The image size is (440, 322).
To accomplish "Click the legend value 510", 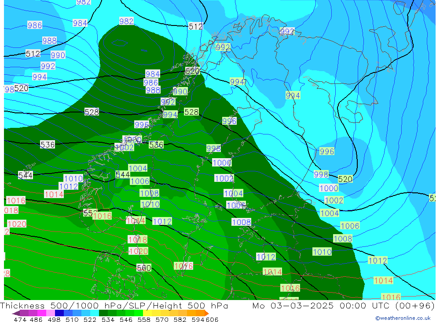I will [x=72, y=319].
